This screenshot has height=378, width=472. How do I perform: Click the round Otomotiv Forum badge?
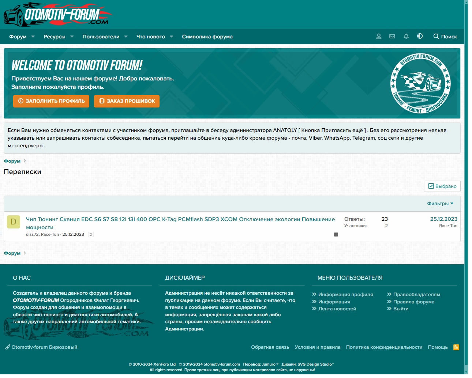coord(420,84)
